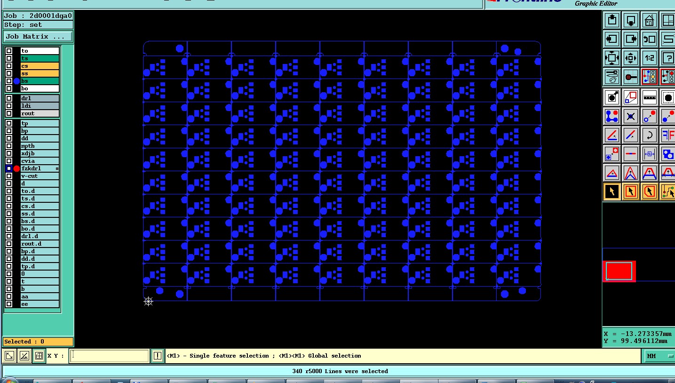Screen dimensions: 675x383
Task: Click the 'Job : 2d0001dga0' label
Action: 38,16
